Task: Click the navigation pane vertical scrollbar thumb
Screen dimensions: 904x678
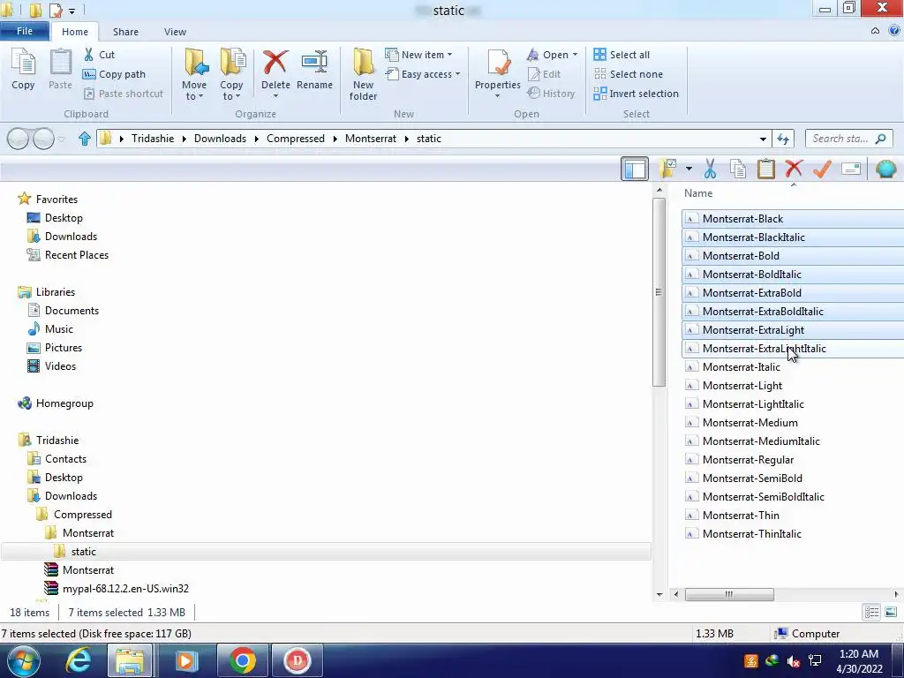Action: [659, 292]
